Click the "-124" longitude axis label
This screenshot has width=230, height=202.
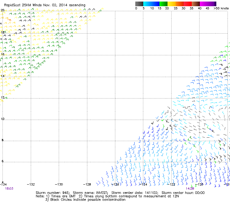tap(143, 184)
